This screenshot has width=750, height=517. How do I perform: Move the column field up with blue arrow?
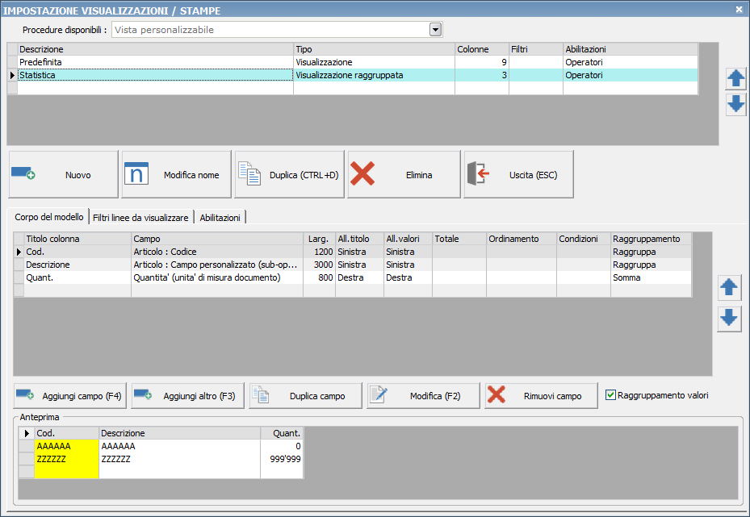pyautogui.click(x=729, y=288)
